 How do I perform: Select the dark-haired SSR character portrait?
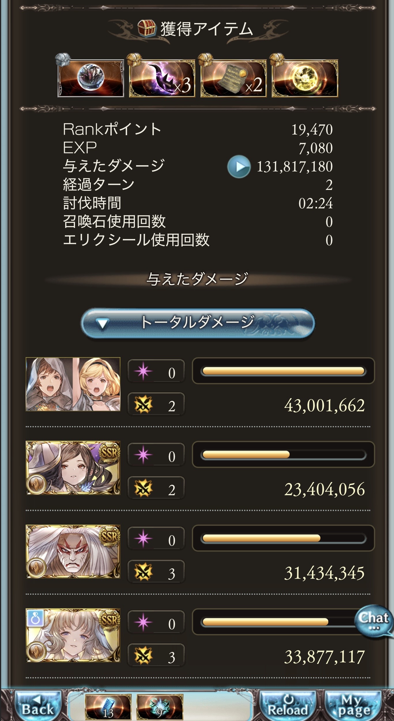(73, 468)
